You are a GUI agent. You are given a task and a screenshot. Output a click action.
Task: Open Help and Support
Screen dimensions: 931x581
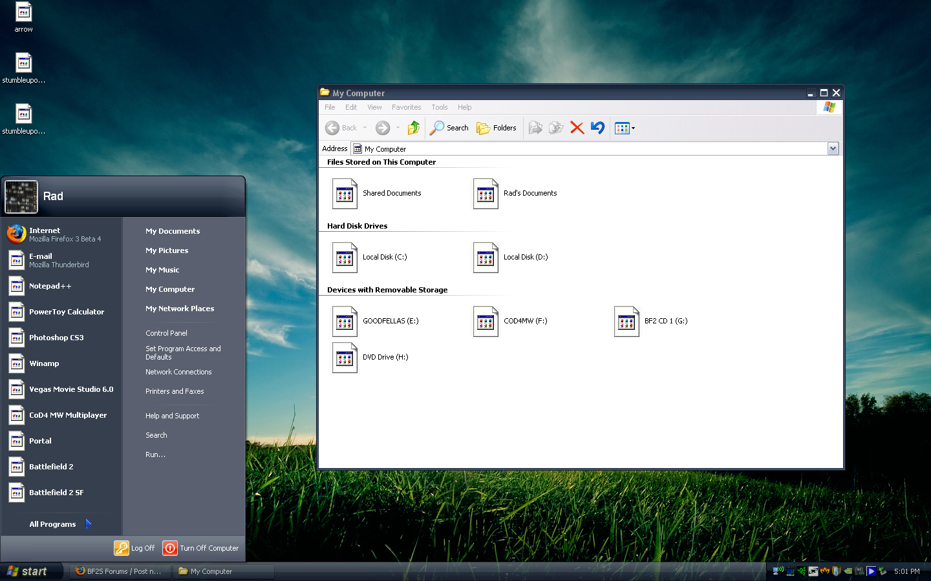(172, 416)
